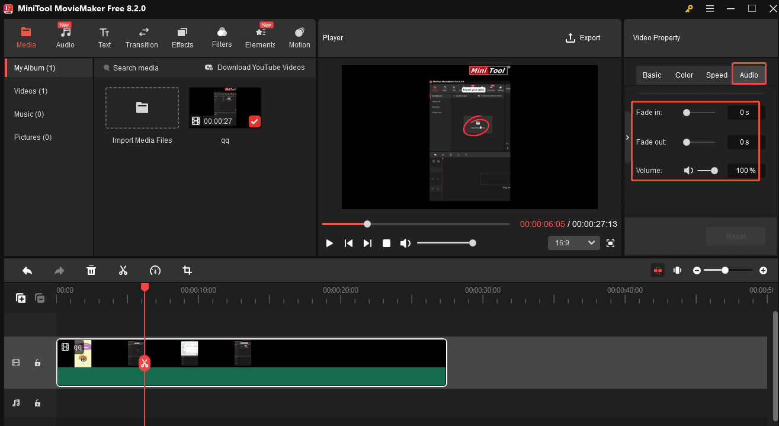Play the video preview
The image size is (779, 426).
[x=330, y=243]
